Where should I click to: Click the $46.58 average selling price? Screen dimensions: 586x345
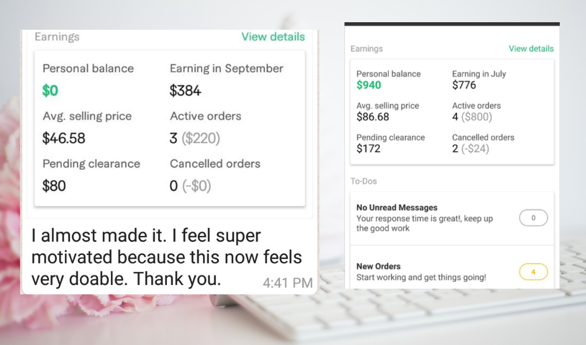64,138
